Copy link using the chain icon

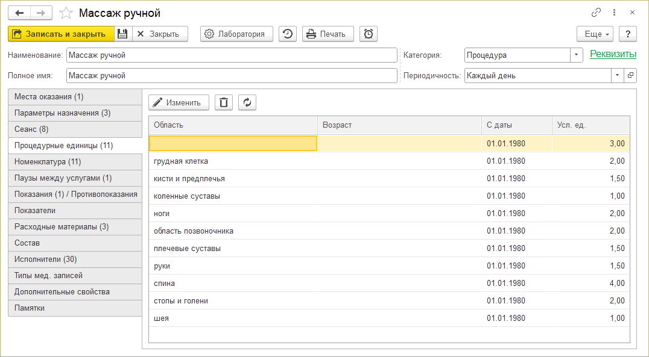(596, 13)
